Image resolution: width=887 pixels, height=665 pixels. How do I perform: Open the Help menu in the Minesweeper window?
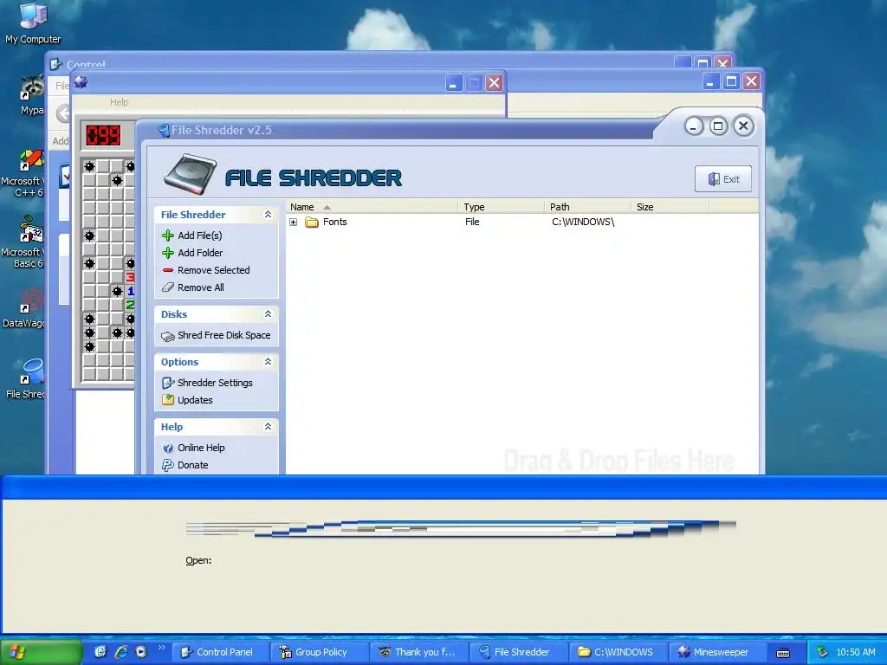tap(119, 102)
